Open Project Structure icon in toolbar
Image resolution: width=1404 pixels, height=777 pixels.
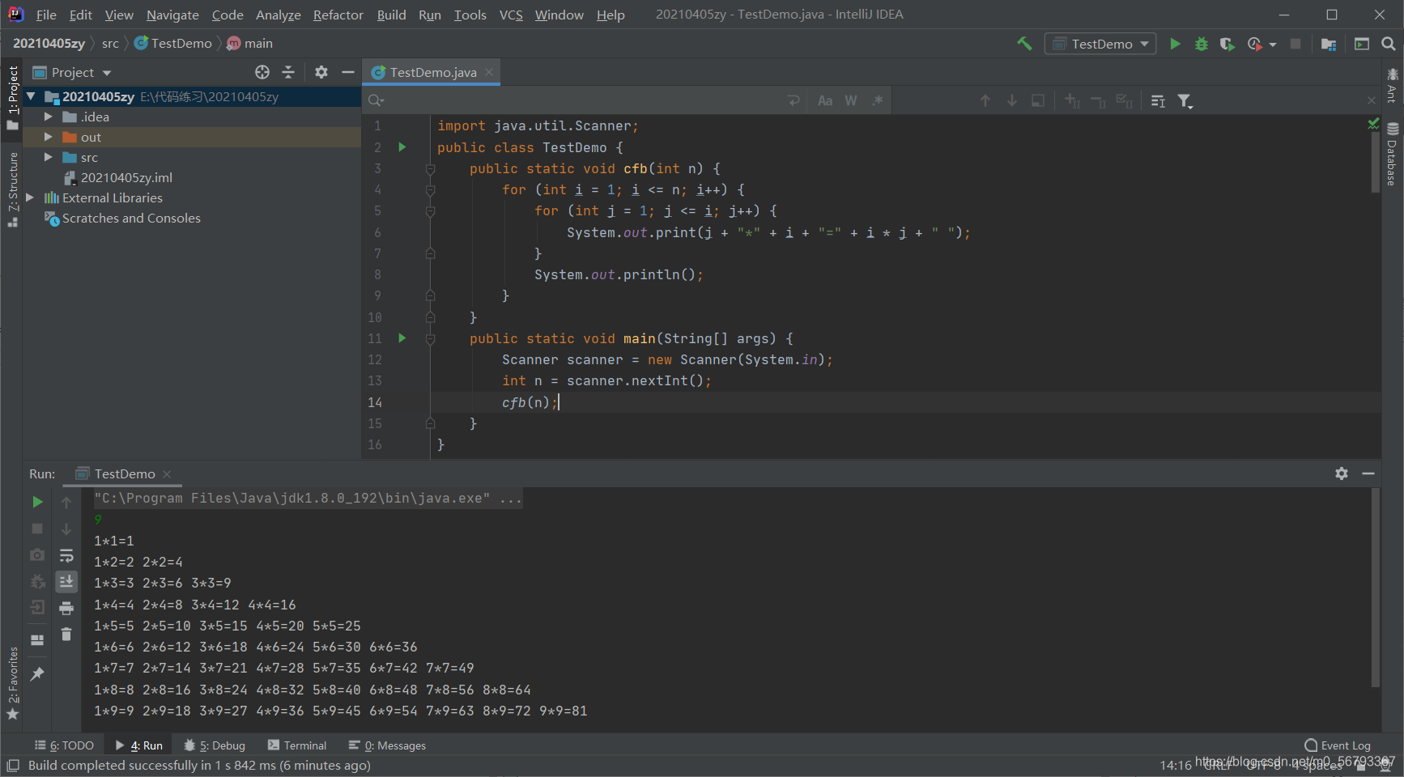click(1329, 44)
